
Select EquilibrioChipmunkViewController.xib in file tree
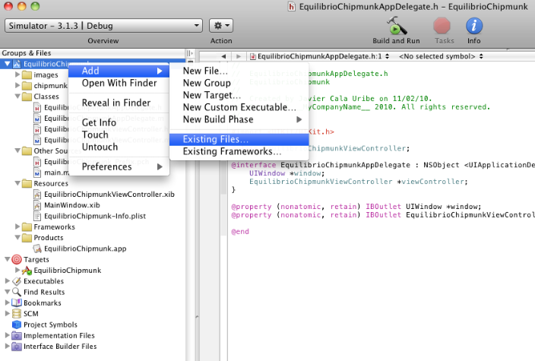[x=109, y=195]
